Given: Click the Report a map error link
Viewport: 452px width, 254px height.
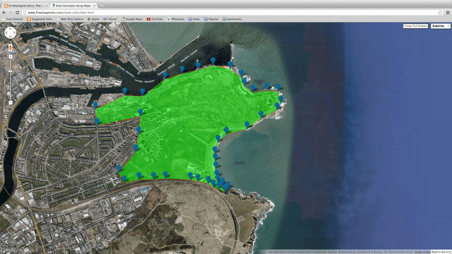Looking at the screenshot, I should coord(441,252).
